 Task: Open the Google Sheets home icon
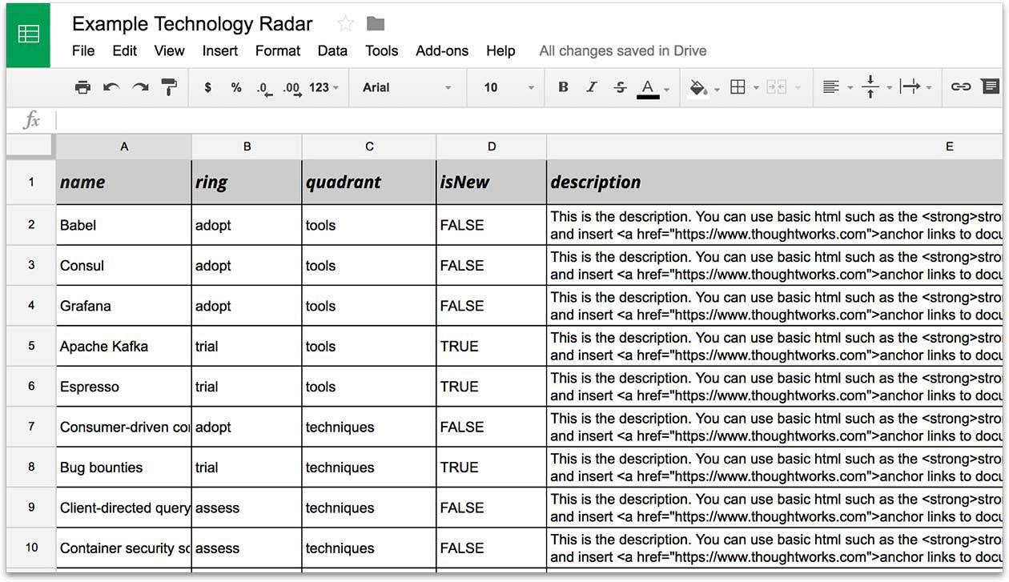28,35
